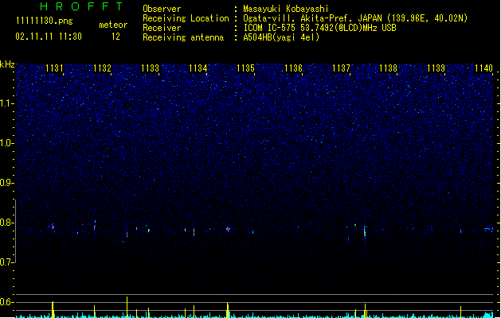Click the 0.9 kHz axis label

(x=7, y=183)
